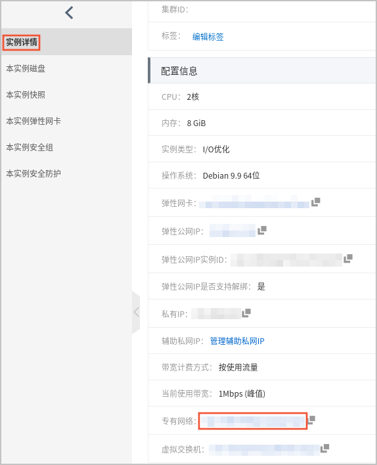Copy the 弹性网卡 ID with copy icon
Viewport: 377px width, 465px height.
[316, 202]
